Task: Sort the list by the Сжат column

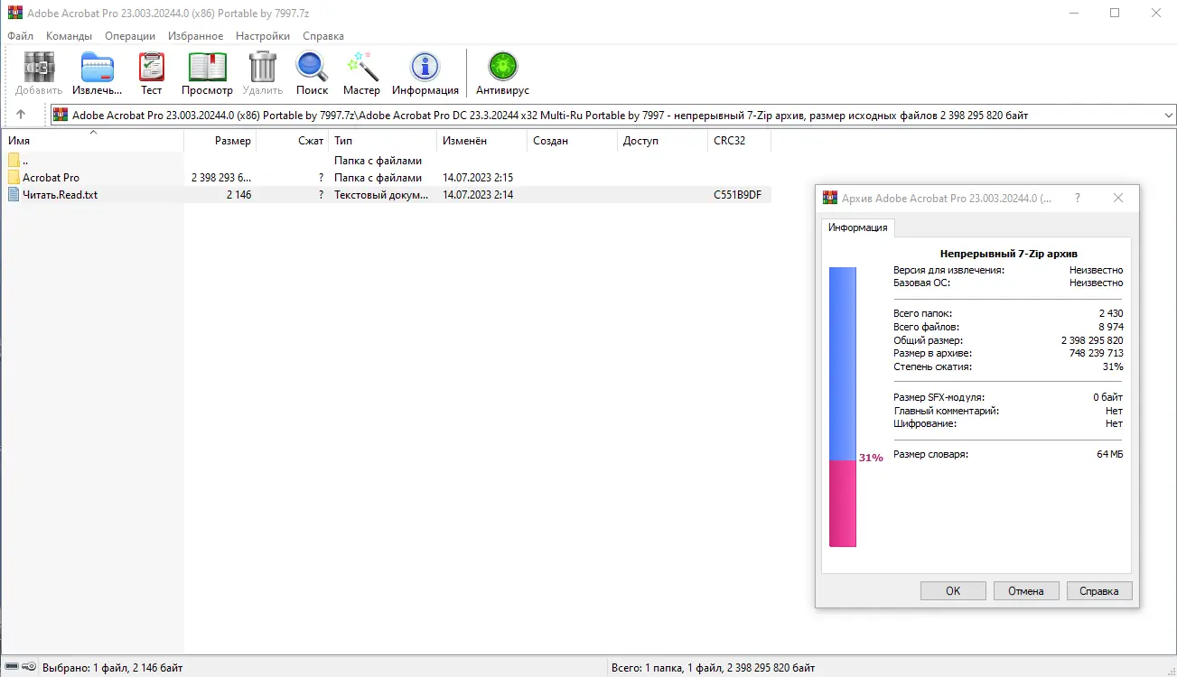Action: 293,141
